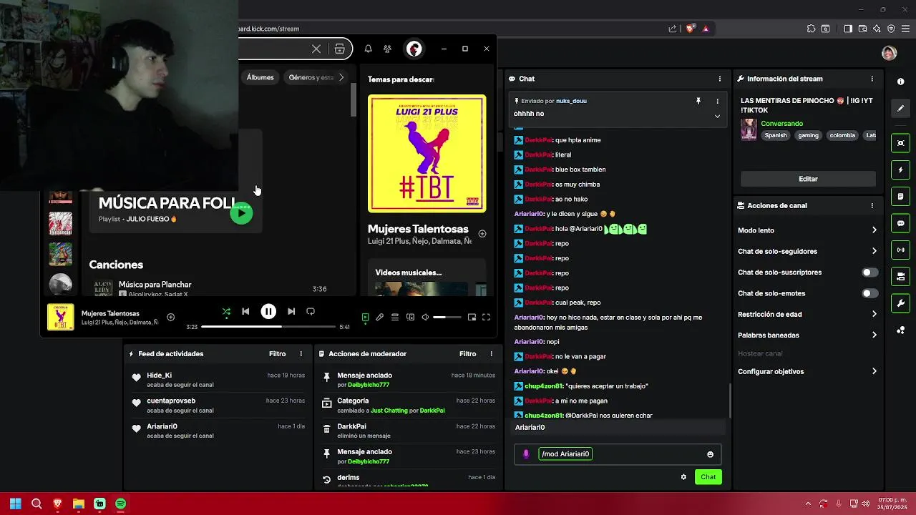Open the Luigi 21 Plus #TBT album cover

[427, 154]
